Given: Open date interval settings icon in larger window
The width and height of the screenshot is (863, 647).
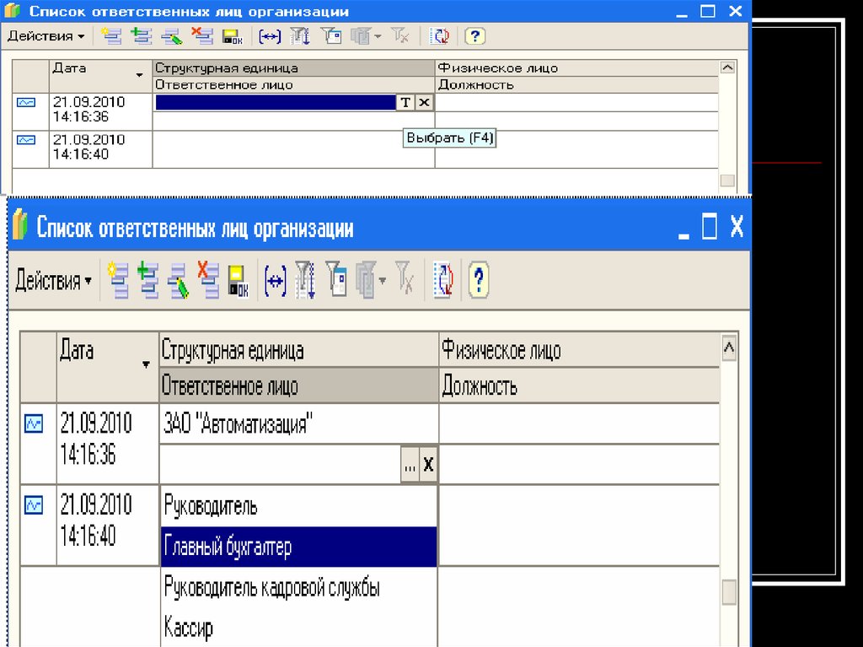Looking at the screenshot, I should point(276,281).
